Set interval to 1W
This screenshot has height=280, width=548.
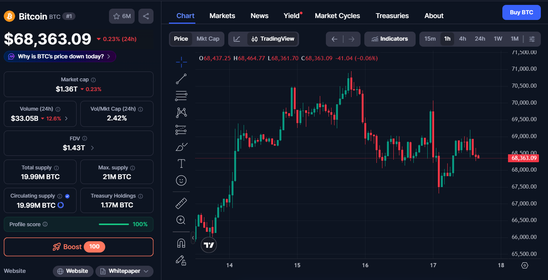click(x=498, y=39)
